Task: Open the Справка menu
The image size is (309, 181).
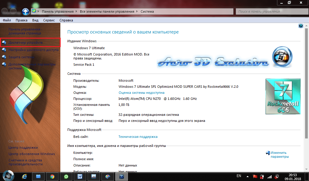Action: (x=66, y=20)
